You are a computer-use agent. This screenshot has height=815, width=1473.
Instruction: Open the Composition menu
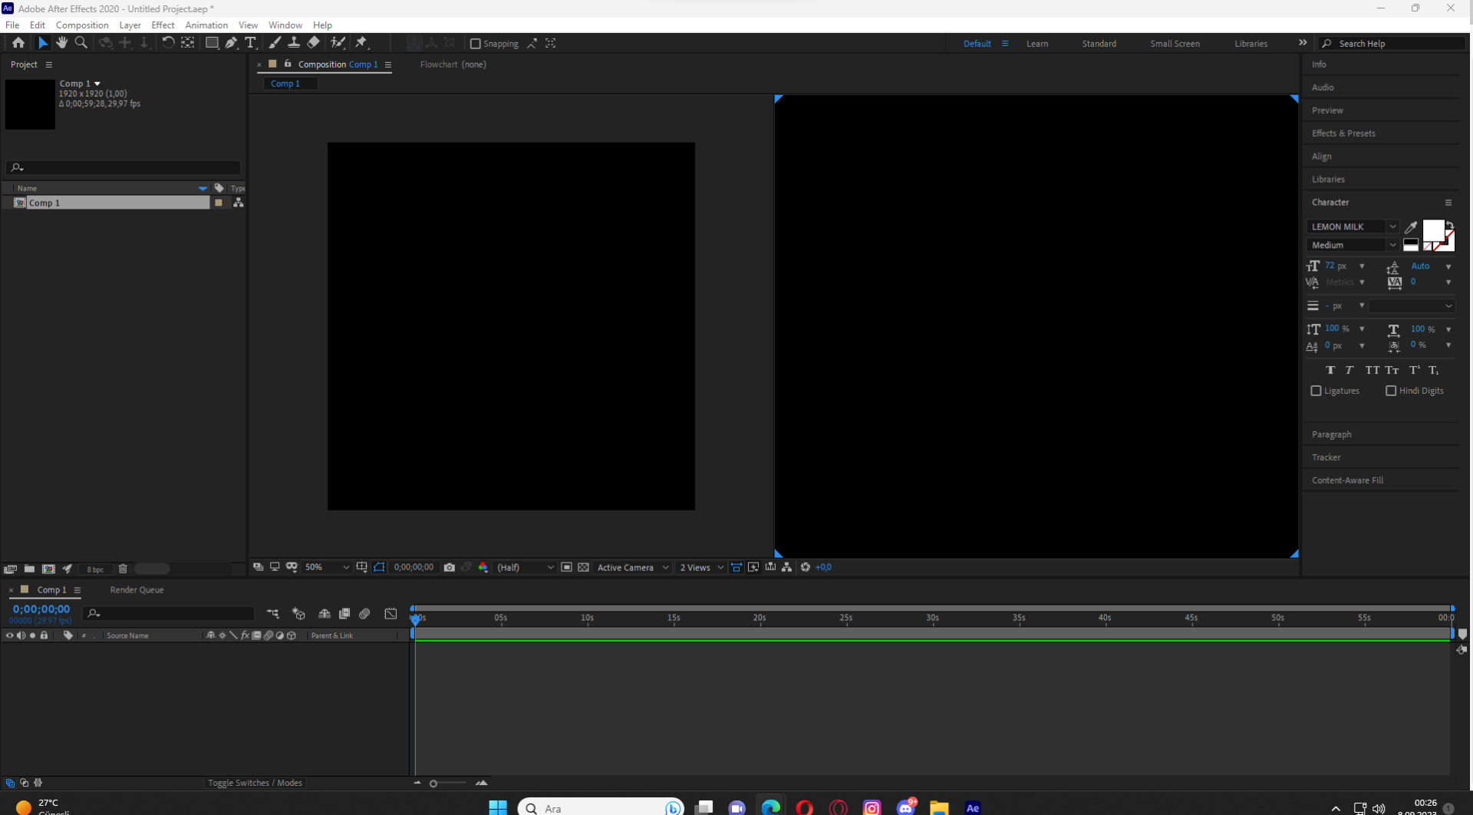coord(82,25)
